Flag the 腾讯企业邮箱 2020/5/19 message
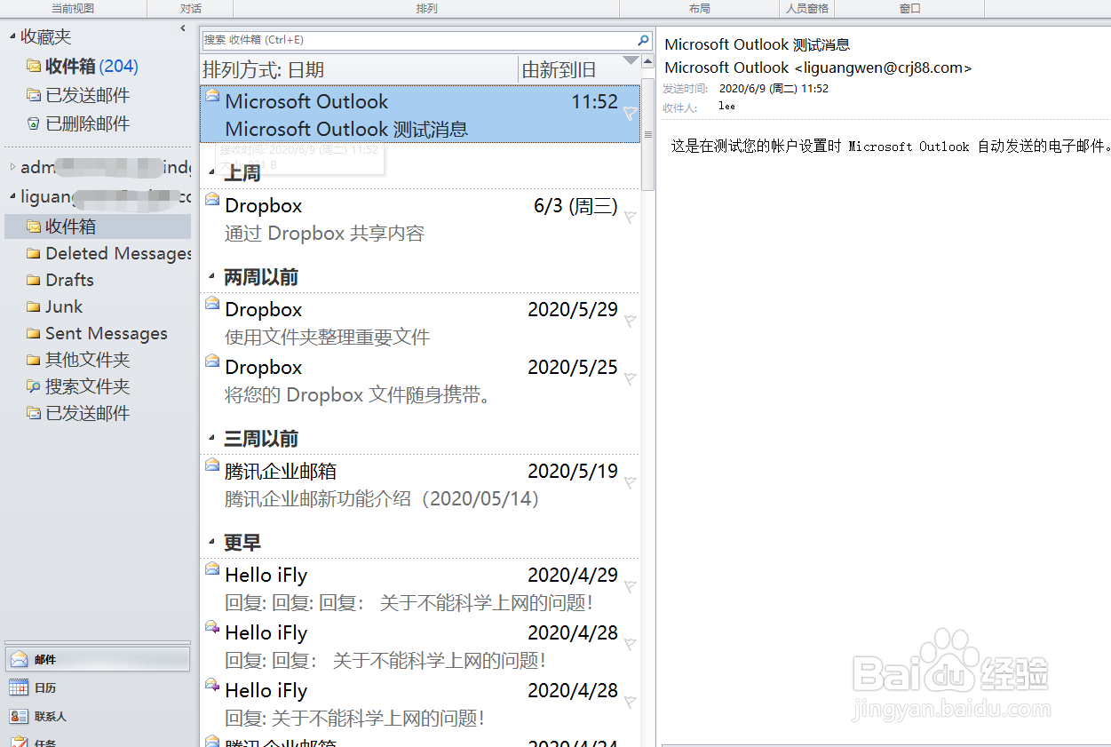 pos(630,482)
